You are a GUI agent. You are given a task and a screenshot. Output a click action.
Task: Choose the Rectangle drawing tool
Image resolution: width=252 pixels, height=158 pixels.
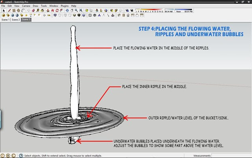coord(14,11)
